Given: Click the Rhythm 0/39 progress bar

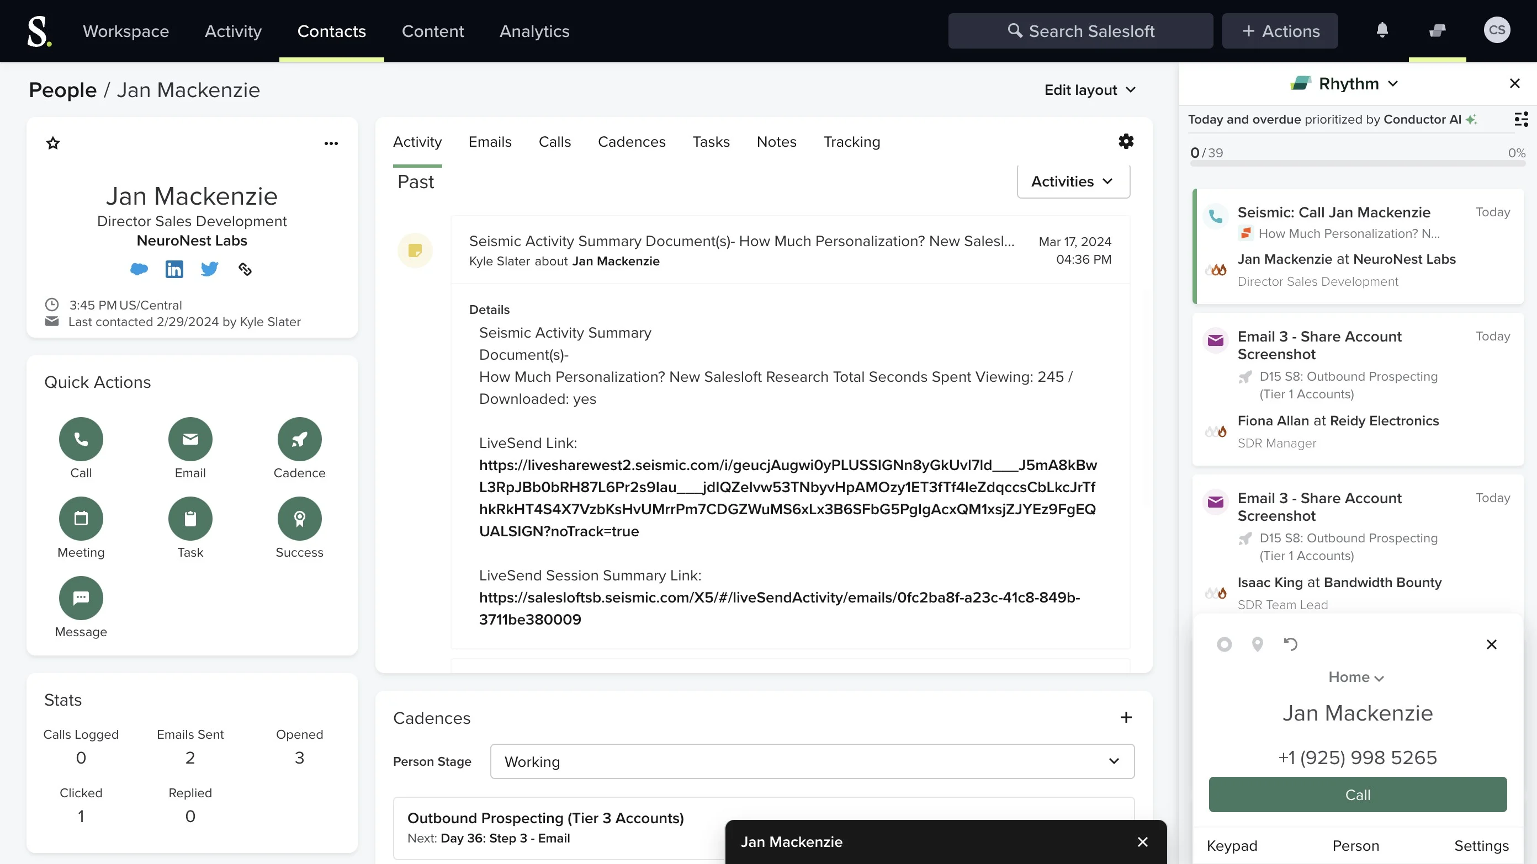Looking at the screenshot, I should 1358,163.
